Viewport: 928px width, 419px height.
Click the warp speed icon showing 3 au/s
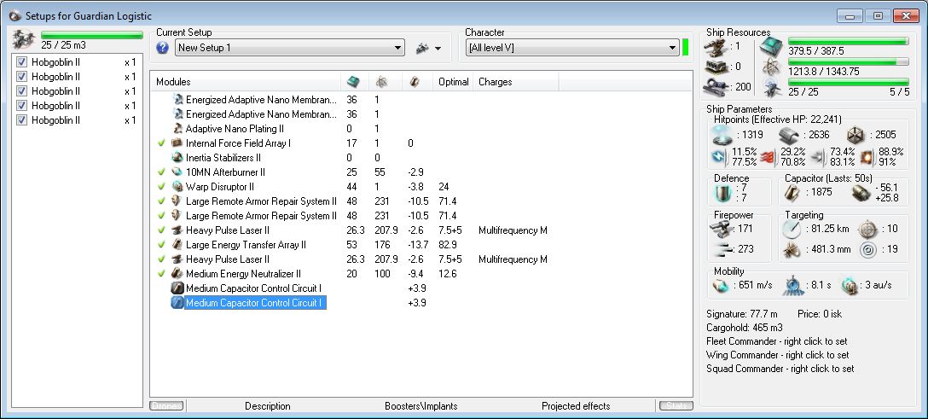[x=850, y=285]
